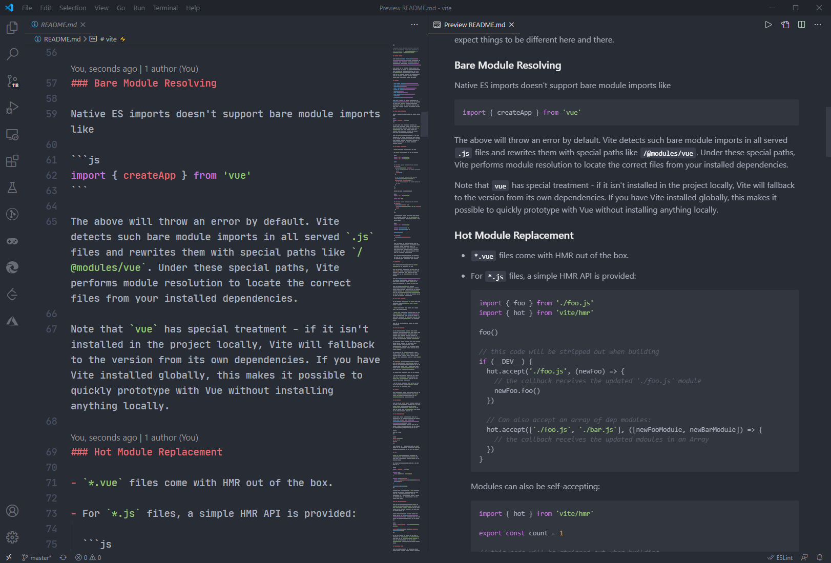Split the preview editor to the side
The height and width of the screenshot is (563, 831).
pos(802,25)
